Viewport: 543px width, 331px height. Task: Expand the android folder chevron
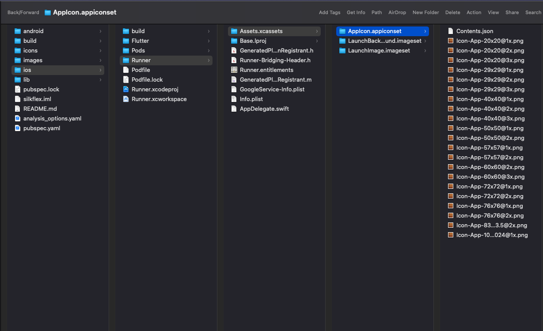[101, 31]
